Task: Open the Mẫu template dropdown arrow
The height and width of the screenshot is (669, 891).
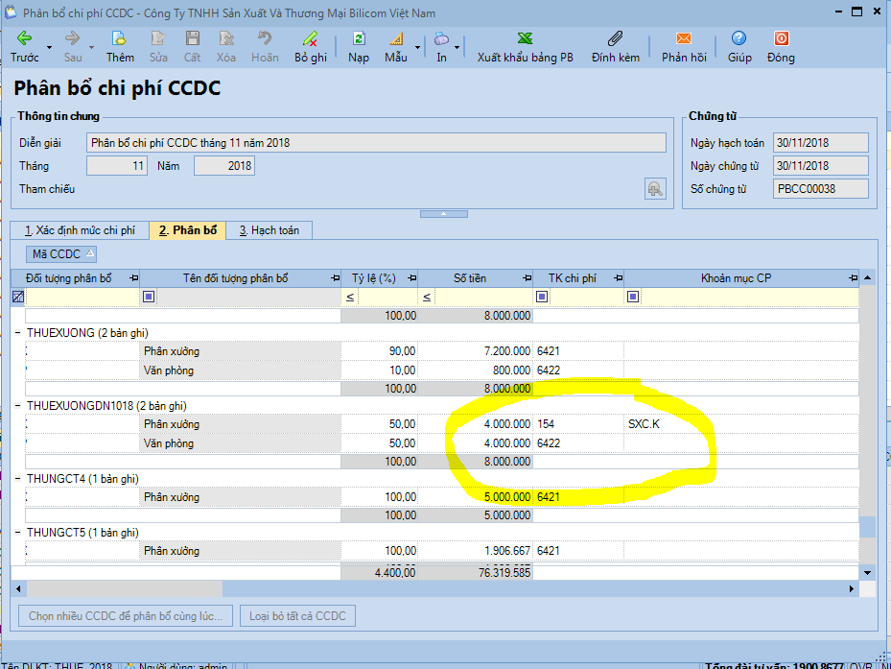Action: (417, 47)
